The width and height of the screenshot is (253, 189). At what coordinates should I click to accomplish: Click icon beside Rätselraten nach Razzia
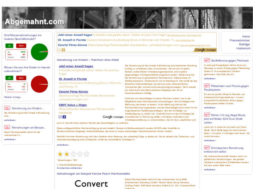click(207, 86)
